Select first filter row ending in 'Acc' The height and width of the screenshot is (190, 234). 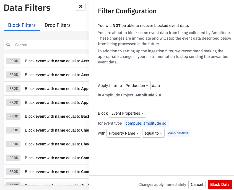[46, 61]
